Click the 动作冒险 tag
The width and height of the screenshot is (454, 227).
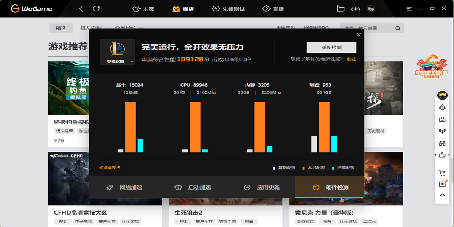tap(306, 222)
